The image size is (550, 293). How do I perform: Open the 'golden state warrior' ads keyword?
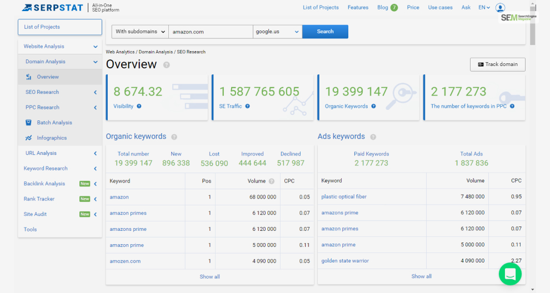point(345,261)
